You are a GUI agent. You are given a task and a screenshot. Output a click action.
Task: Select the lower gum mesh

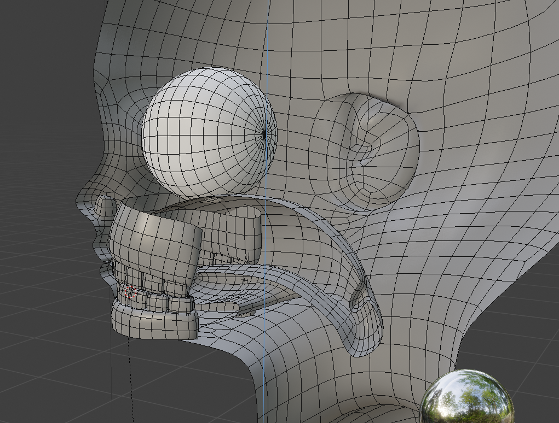click(154, 321)
